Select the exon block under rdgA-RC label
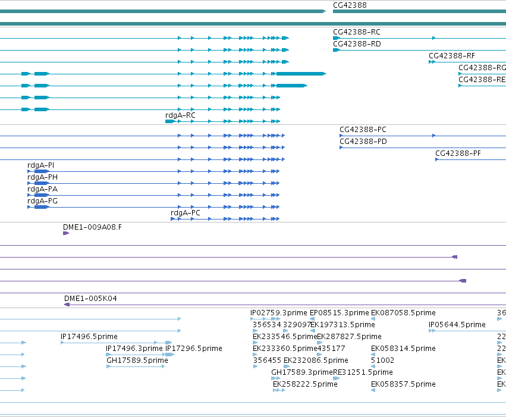The height and width of the screenshot is (417, 506). [170, 121]
